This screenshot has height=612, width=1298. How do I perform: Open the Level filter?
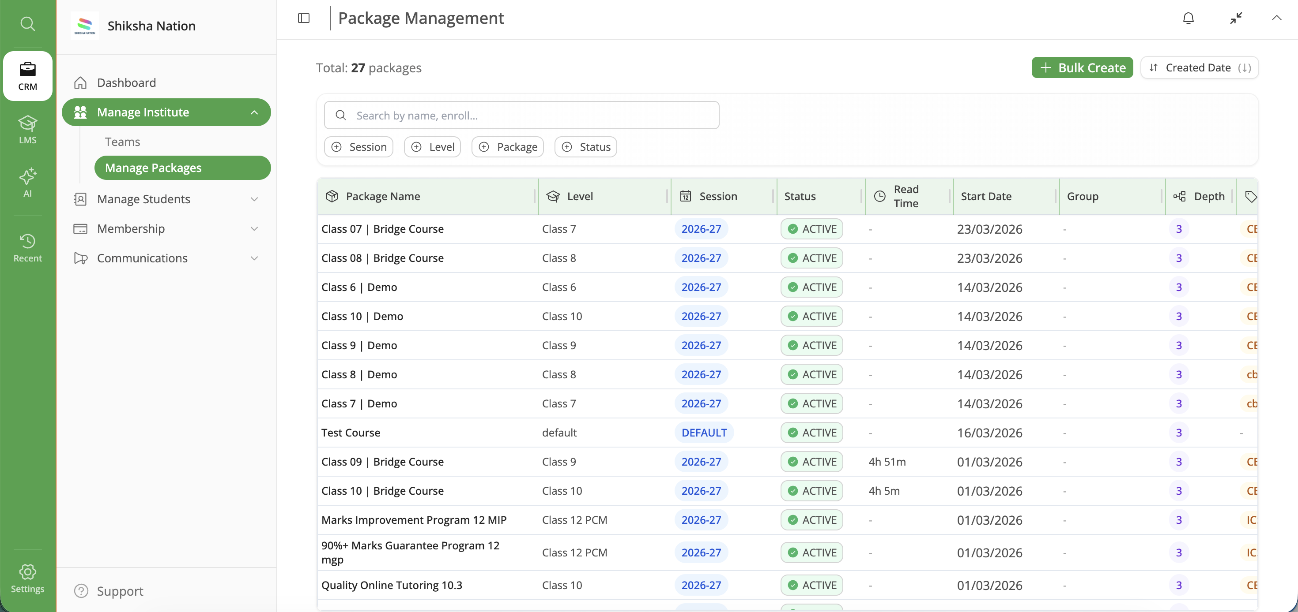coord(432,147)
